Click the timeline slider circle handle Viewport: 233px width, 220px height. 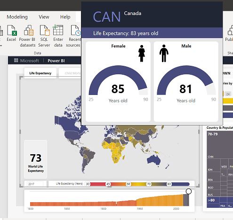189,191
